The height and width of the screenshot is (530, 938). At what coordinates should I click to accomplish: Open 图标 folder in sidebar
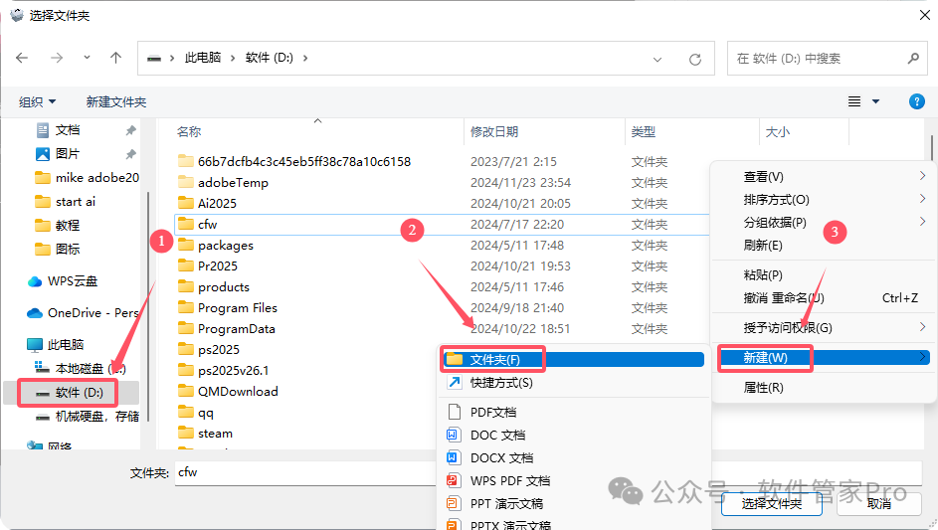click(58, 249)
